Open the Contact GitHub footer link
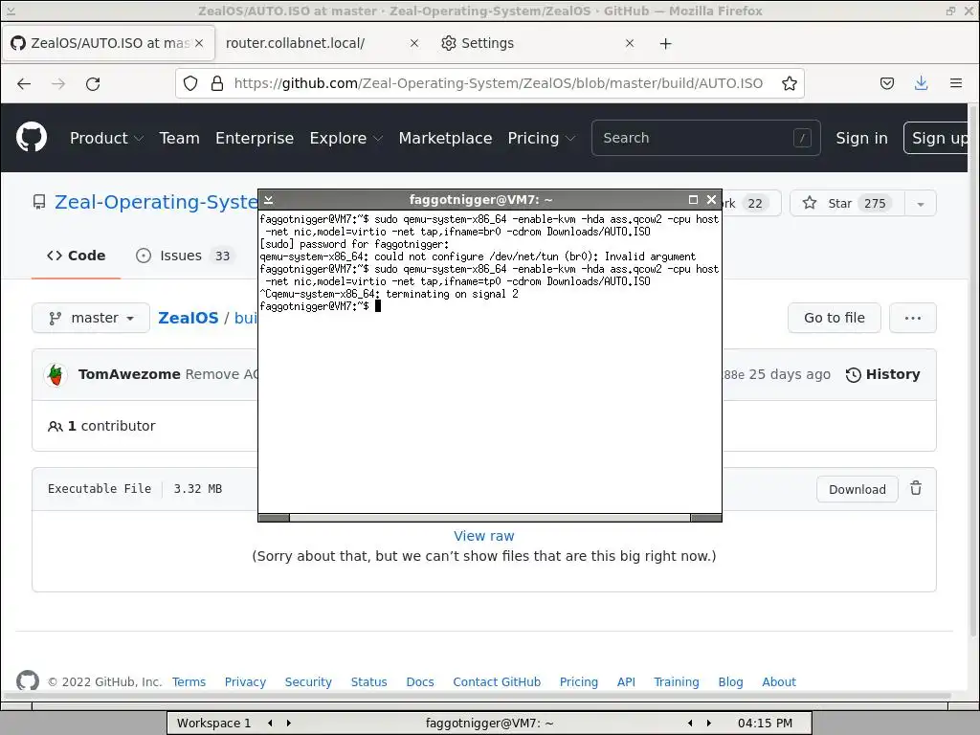 (x=497, y=681)
